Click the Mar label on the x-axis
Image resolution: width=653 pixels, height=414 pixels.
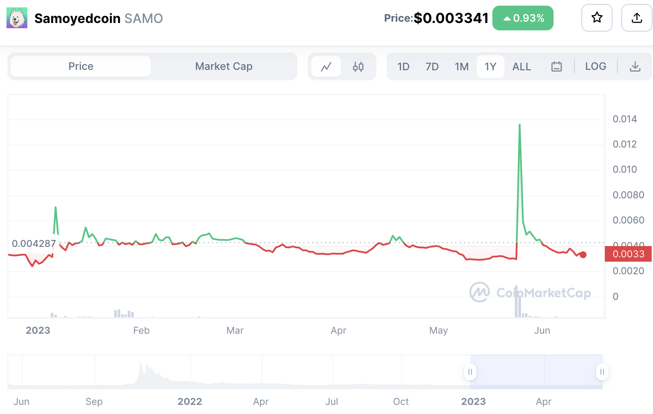click(235, 330)
